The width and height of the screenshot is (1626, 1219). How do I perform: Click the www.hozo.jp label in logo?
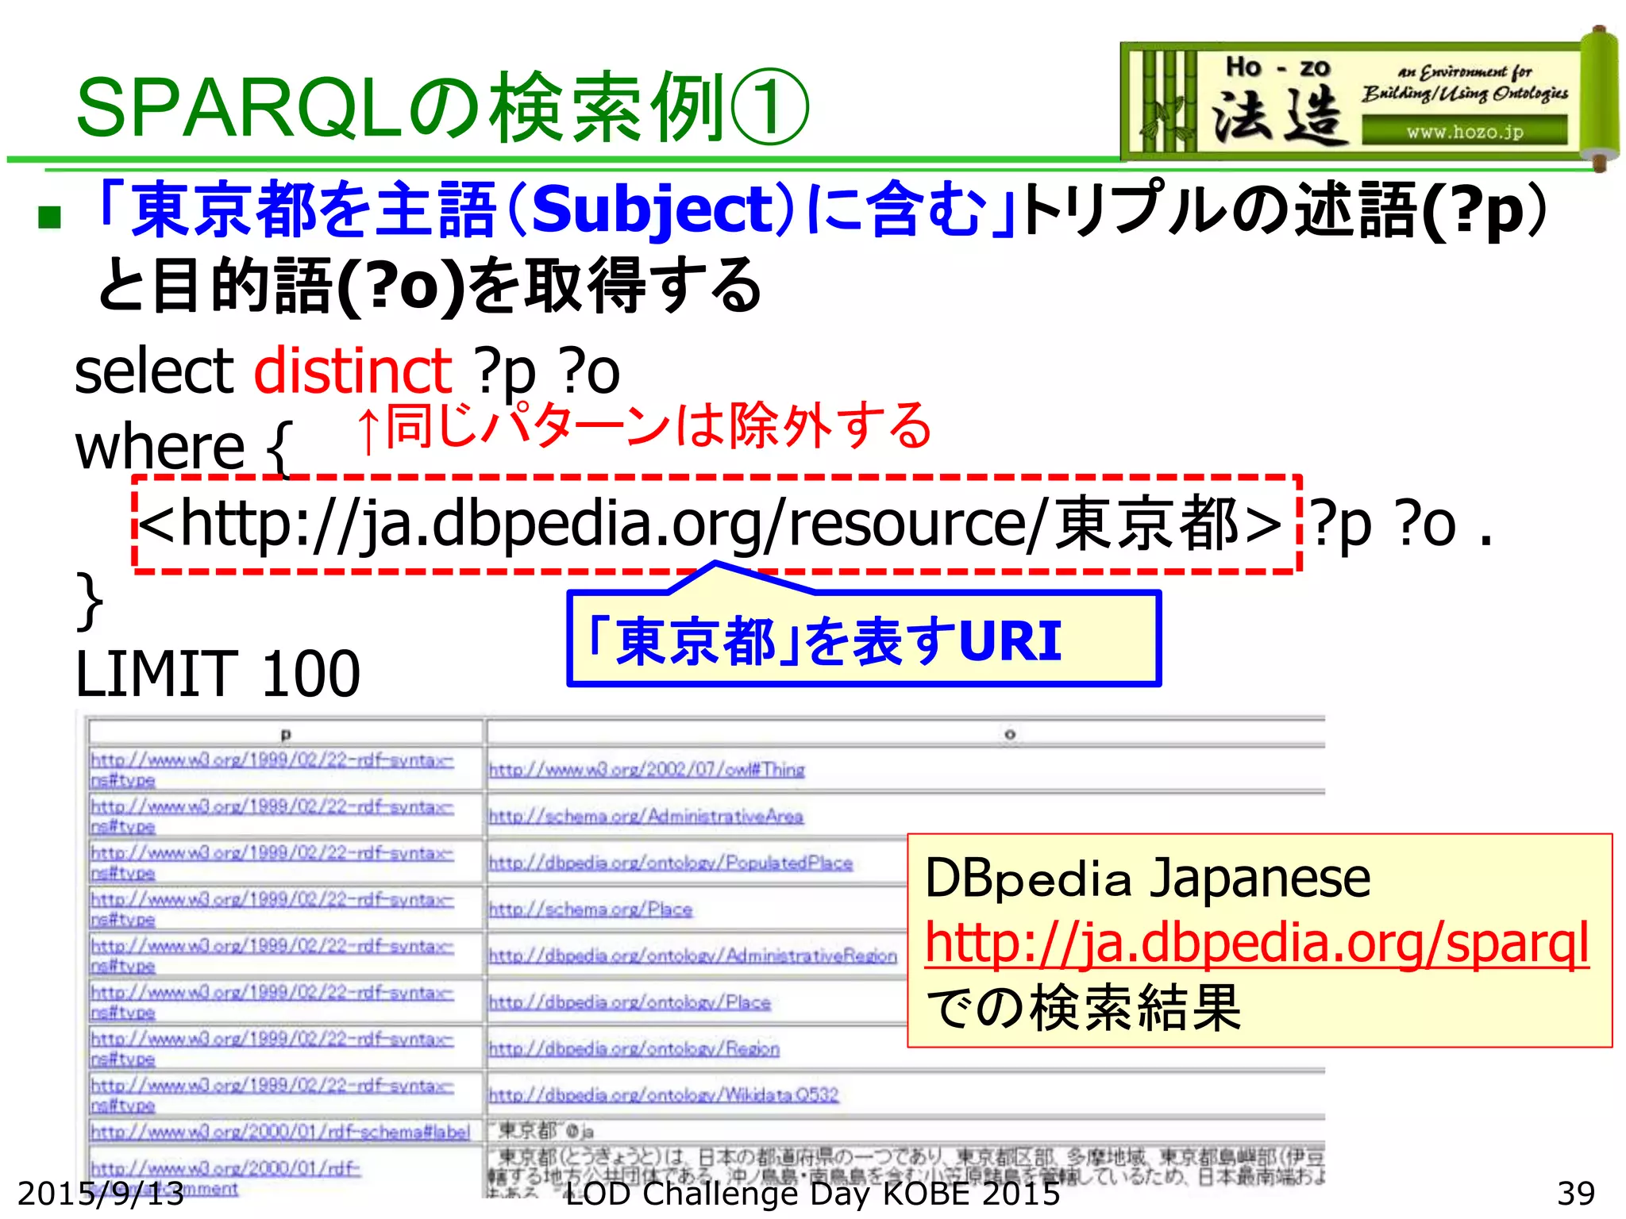click(x=1465, y=132)
